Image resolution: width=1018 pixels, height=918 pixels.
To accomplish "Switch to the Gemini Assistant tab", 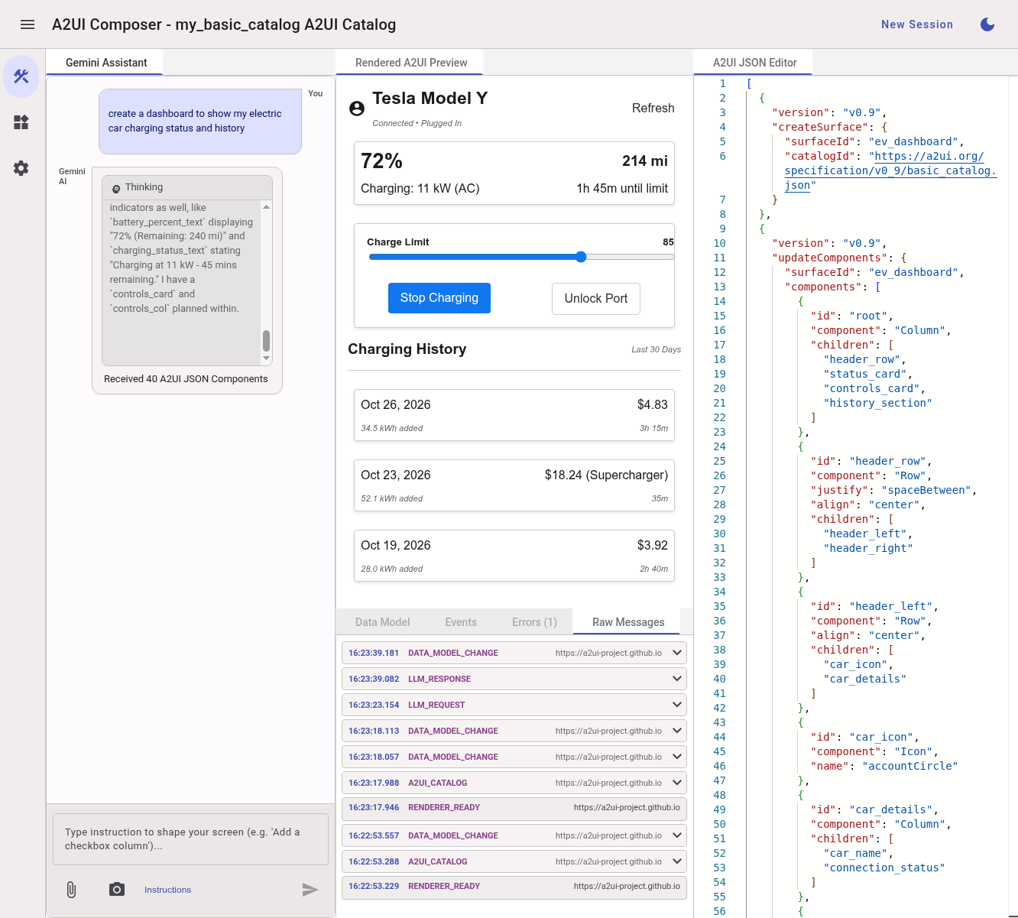I will tap(106, 63).
